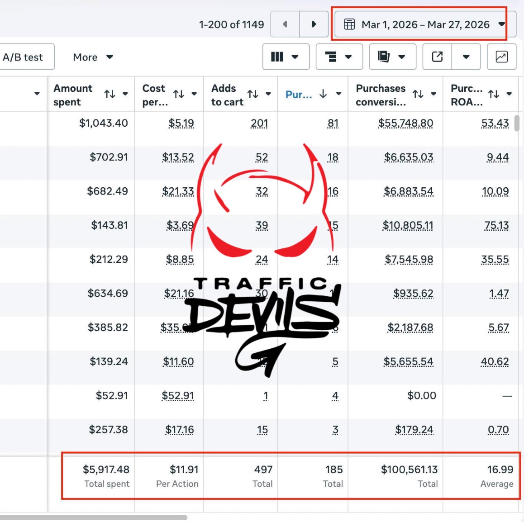Screen dimensions: 524x522
Task: Click the $10,805.11 conversion value
Action: coord(408,225)
